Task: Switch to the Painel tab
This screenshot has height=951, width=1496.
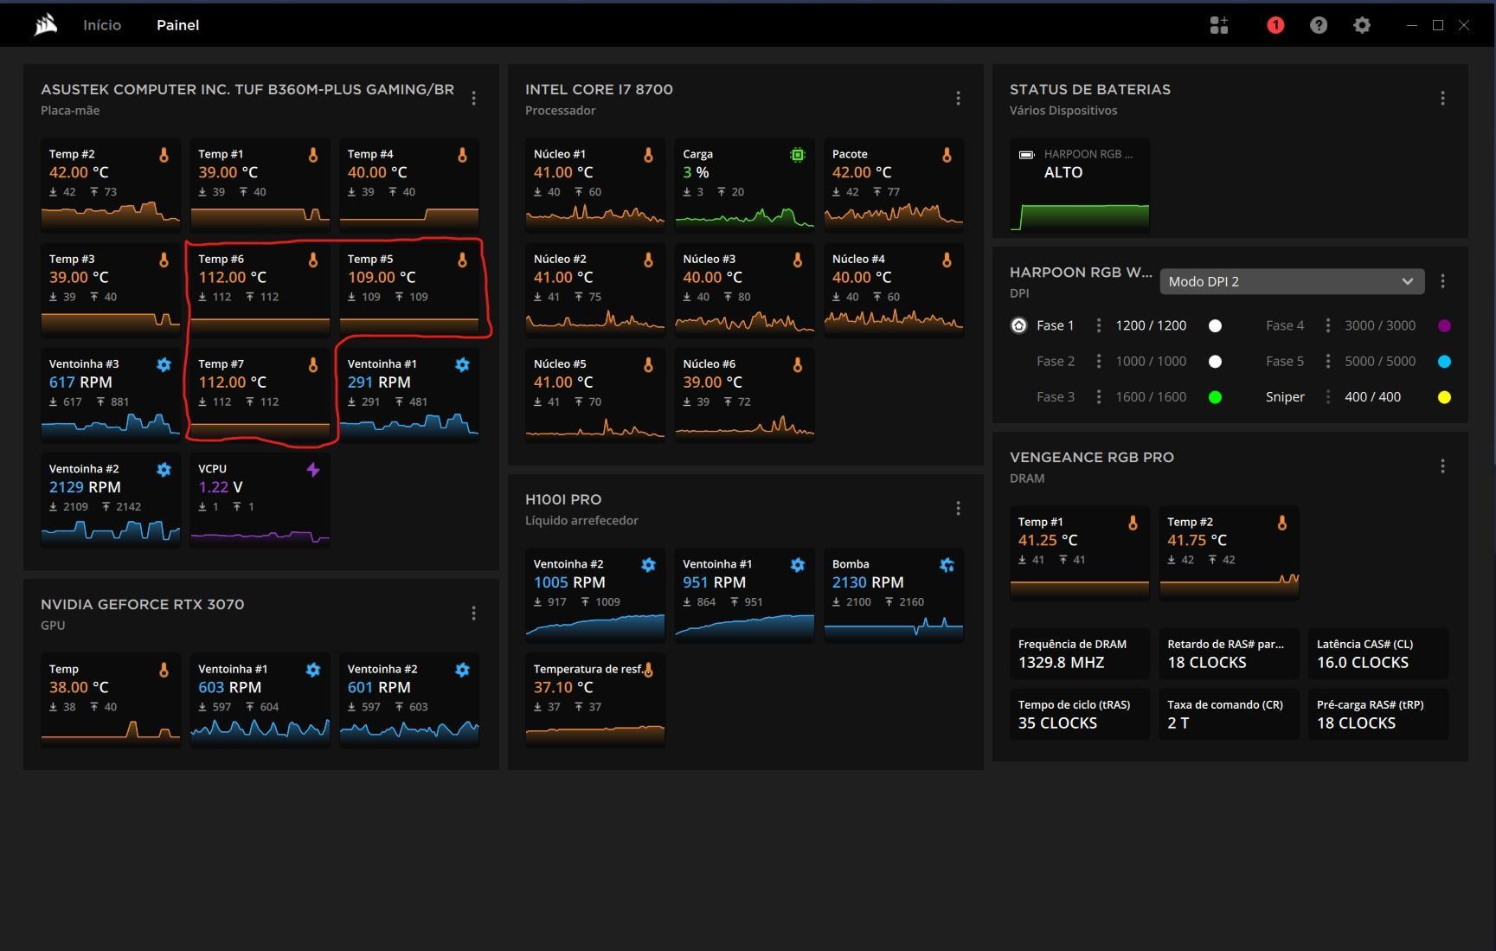Action: point(177,25)
